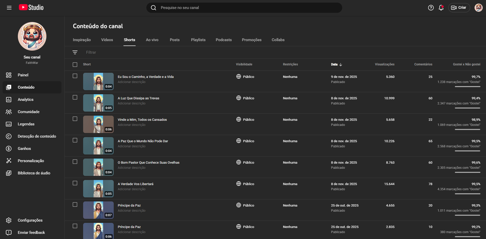Switch to the Vídeos tab
This screenshot has width=486, height=239.
pos(107,40)
